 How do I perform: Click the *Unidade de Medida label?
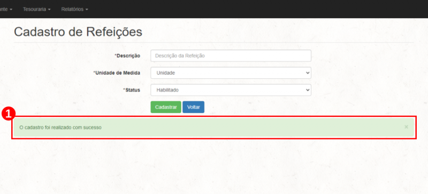[117, 73]
